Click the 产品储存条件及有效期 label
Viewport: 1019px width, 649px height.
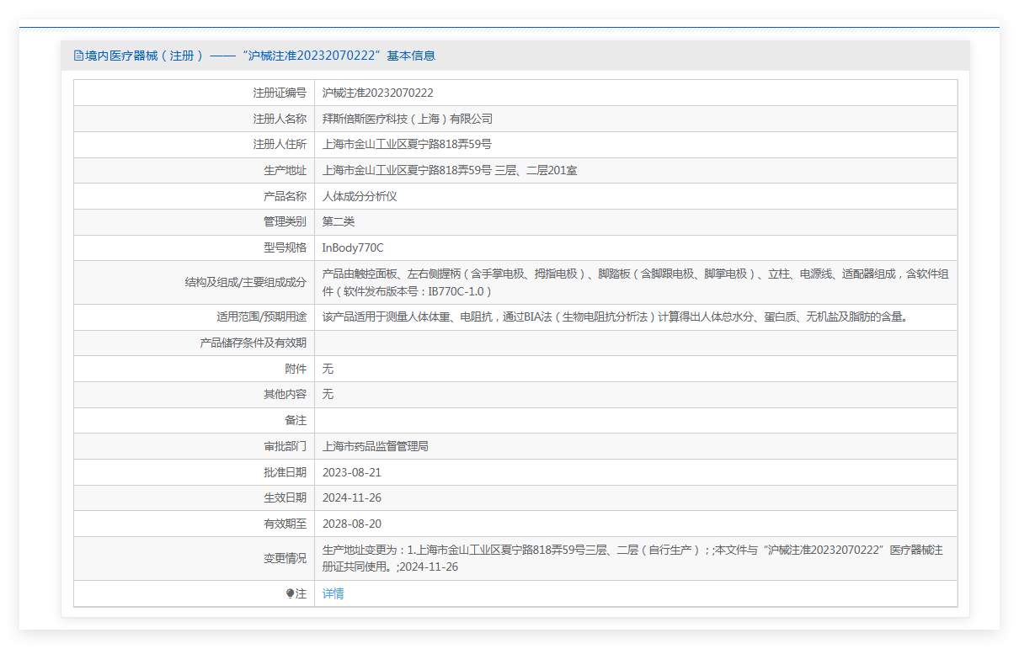point(253,343)
